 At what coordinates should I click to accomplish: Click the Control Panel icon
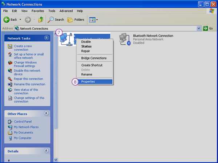[10, 122]
